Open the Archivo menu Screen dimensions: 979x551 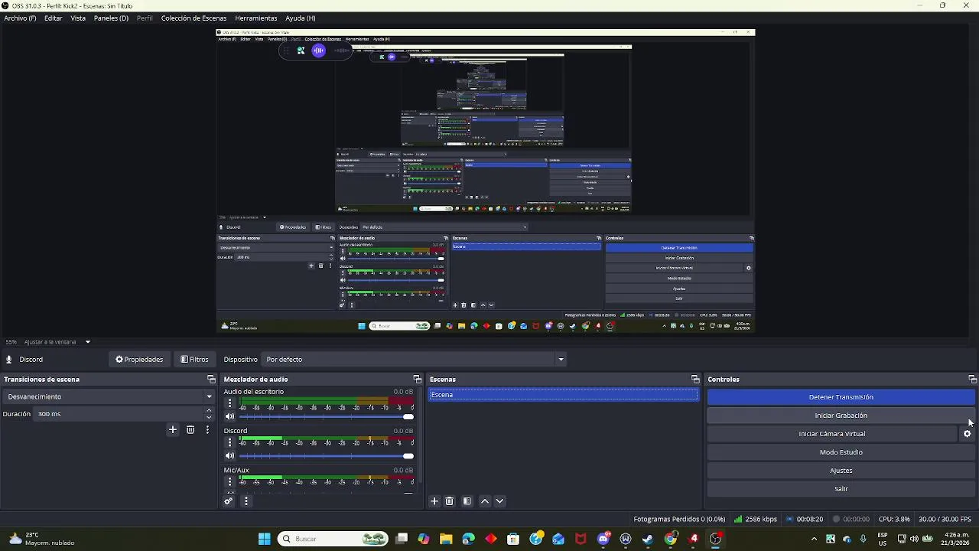click(x=20, y=18)
